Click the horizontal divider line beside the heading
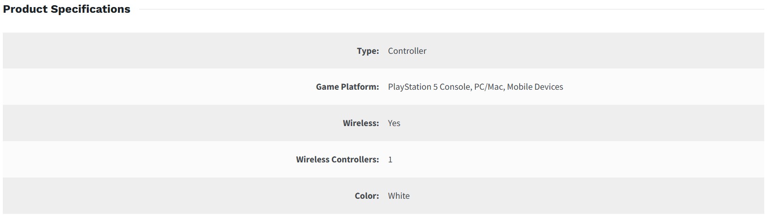The image size is (768, 220). tap(448, 9)
